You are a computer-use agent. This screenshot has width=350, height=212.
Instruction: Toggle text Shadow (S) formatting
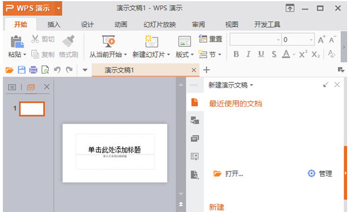click(274, 54)
